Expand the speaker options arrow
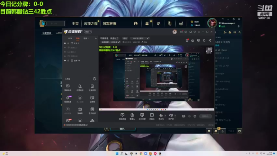 click(175, 116)
